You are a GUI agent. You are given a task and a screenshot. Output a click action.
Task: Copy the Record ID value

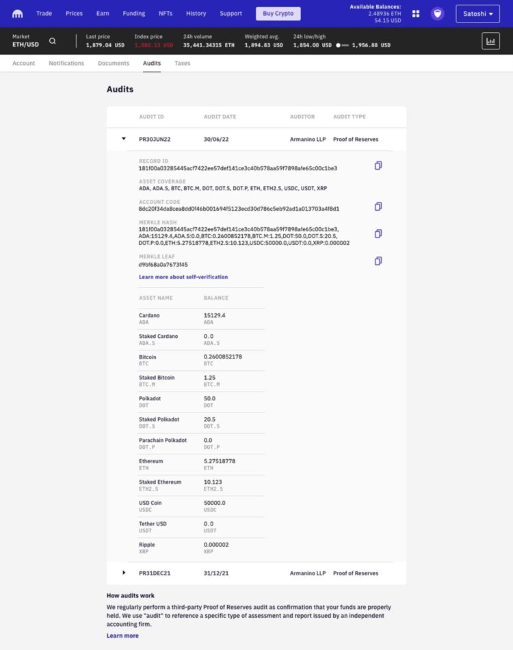pyautogui.click(x=378, y=166)
